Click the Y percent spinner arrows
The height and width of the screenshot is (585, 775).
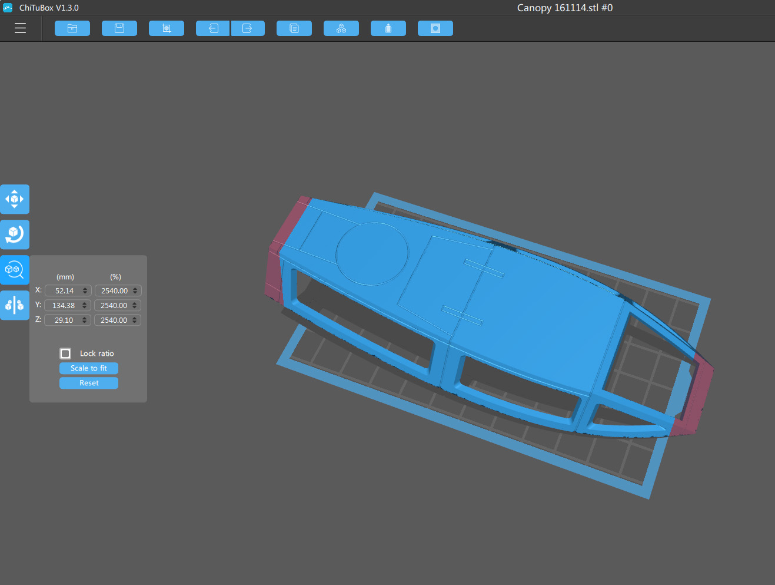[x=135, y=305]
